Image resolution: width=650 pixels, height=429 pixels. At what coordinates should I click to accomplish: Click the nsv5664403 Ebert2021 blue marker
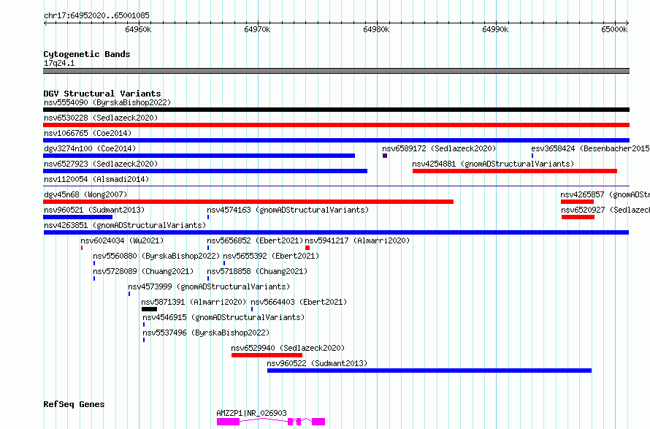[252, 309]
